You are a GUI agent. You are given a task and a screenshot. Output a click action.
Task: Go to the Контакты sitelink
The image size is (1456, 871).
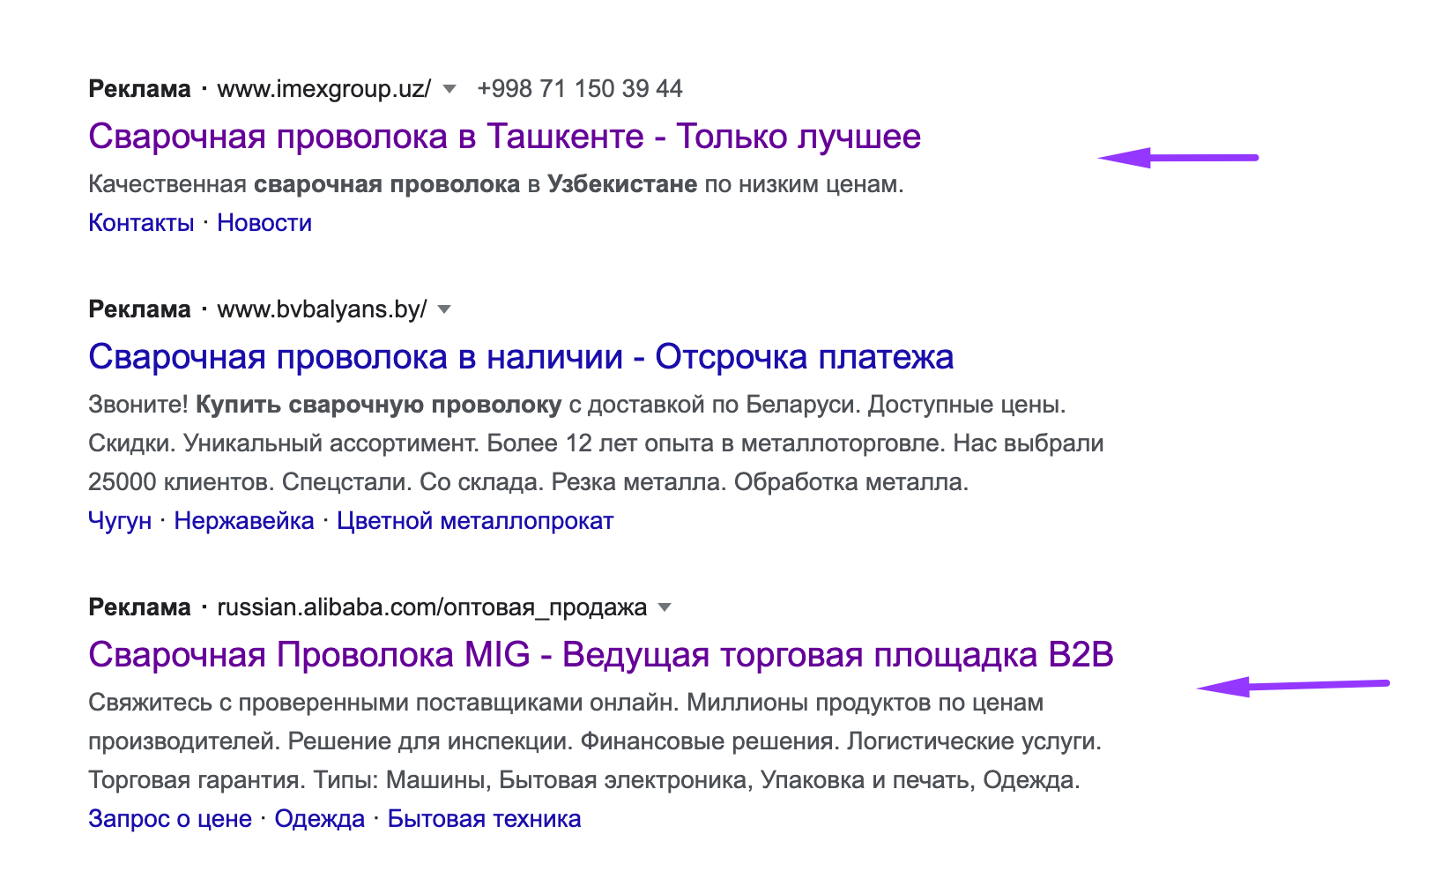coord(141,223)
